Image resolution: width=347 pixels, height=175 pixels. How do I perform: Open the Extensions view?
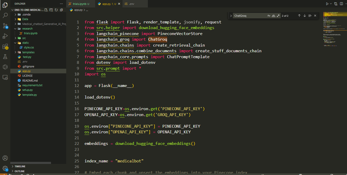(5, 47)
